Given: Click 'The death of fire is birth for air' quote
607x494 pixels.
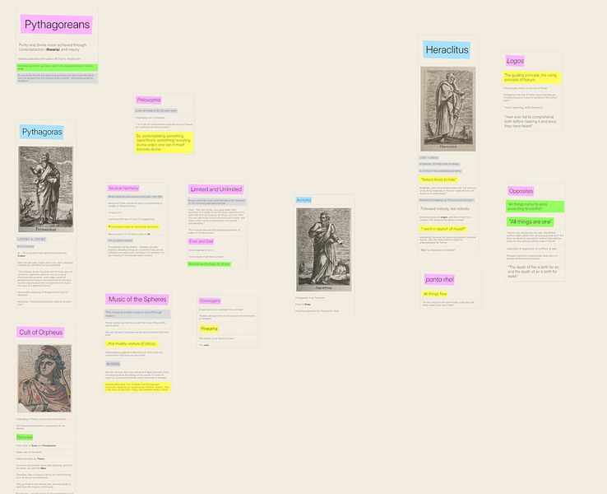Looking at the screenshot, I should tap(533, 272).
